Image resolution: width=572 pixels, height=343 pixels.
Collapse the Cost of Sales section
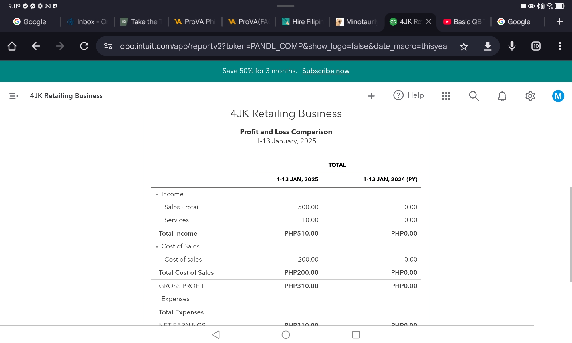[x=157, y=247]
